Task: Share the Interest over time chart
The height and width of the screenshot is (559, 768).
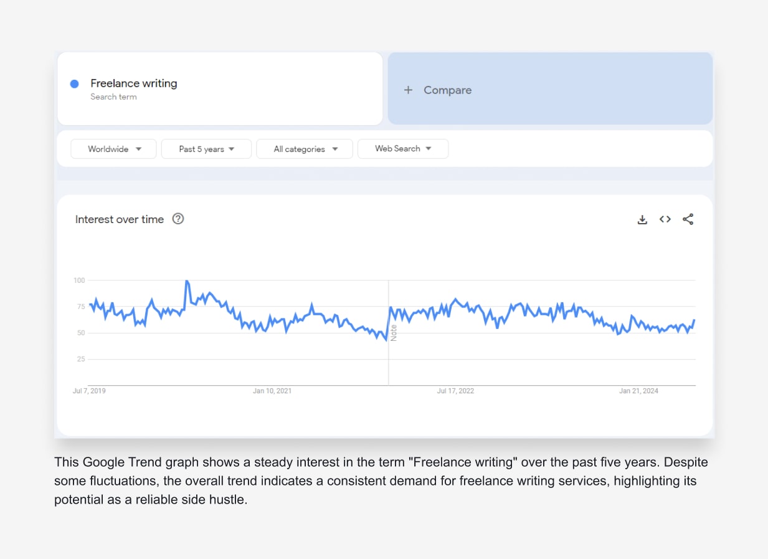Action: [688, 219]
